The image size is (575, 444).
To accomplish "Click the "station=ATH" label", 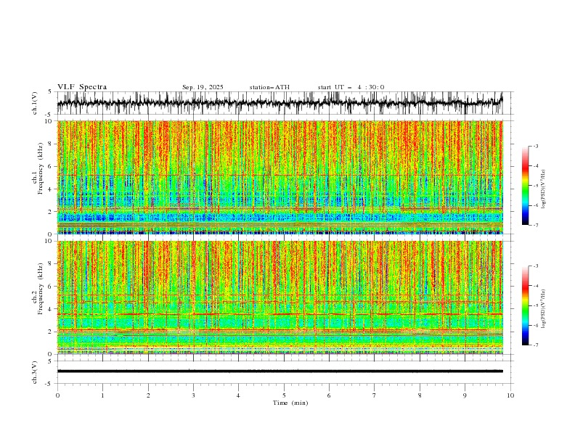I will point(269,87).
